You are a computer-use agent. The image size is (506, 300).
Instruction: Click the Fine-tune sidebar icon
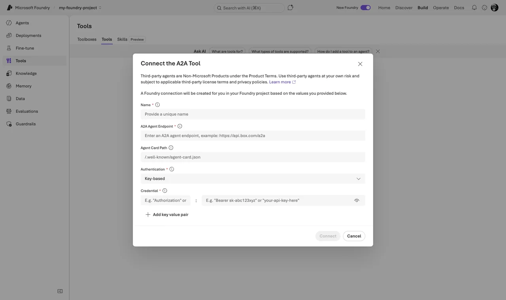coord(9,48)
